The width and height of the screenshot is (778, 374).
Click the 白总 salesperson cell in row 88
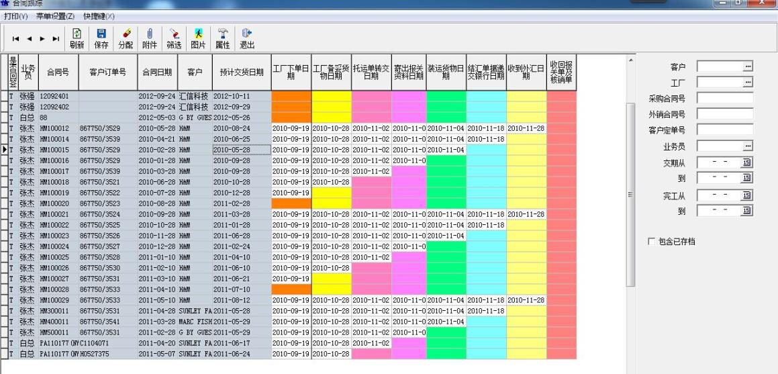click(29, 118)
